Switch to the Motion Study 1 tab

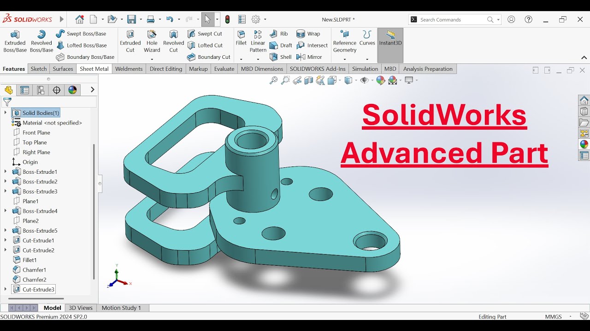pyautogui.click(x=121, y=308)
